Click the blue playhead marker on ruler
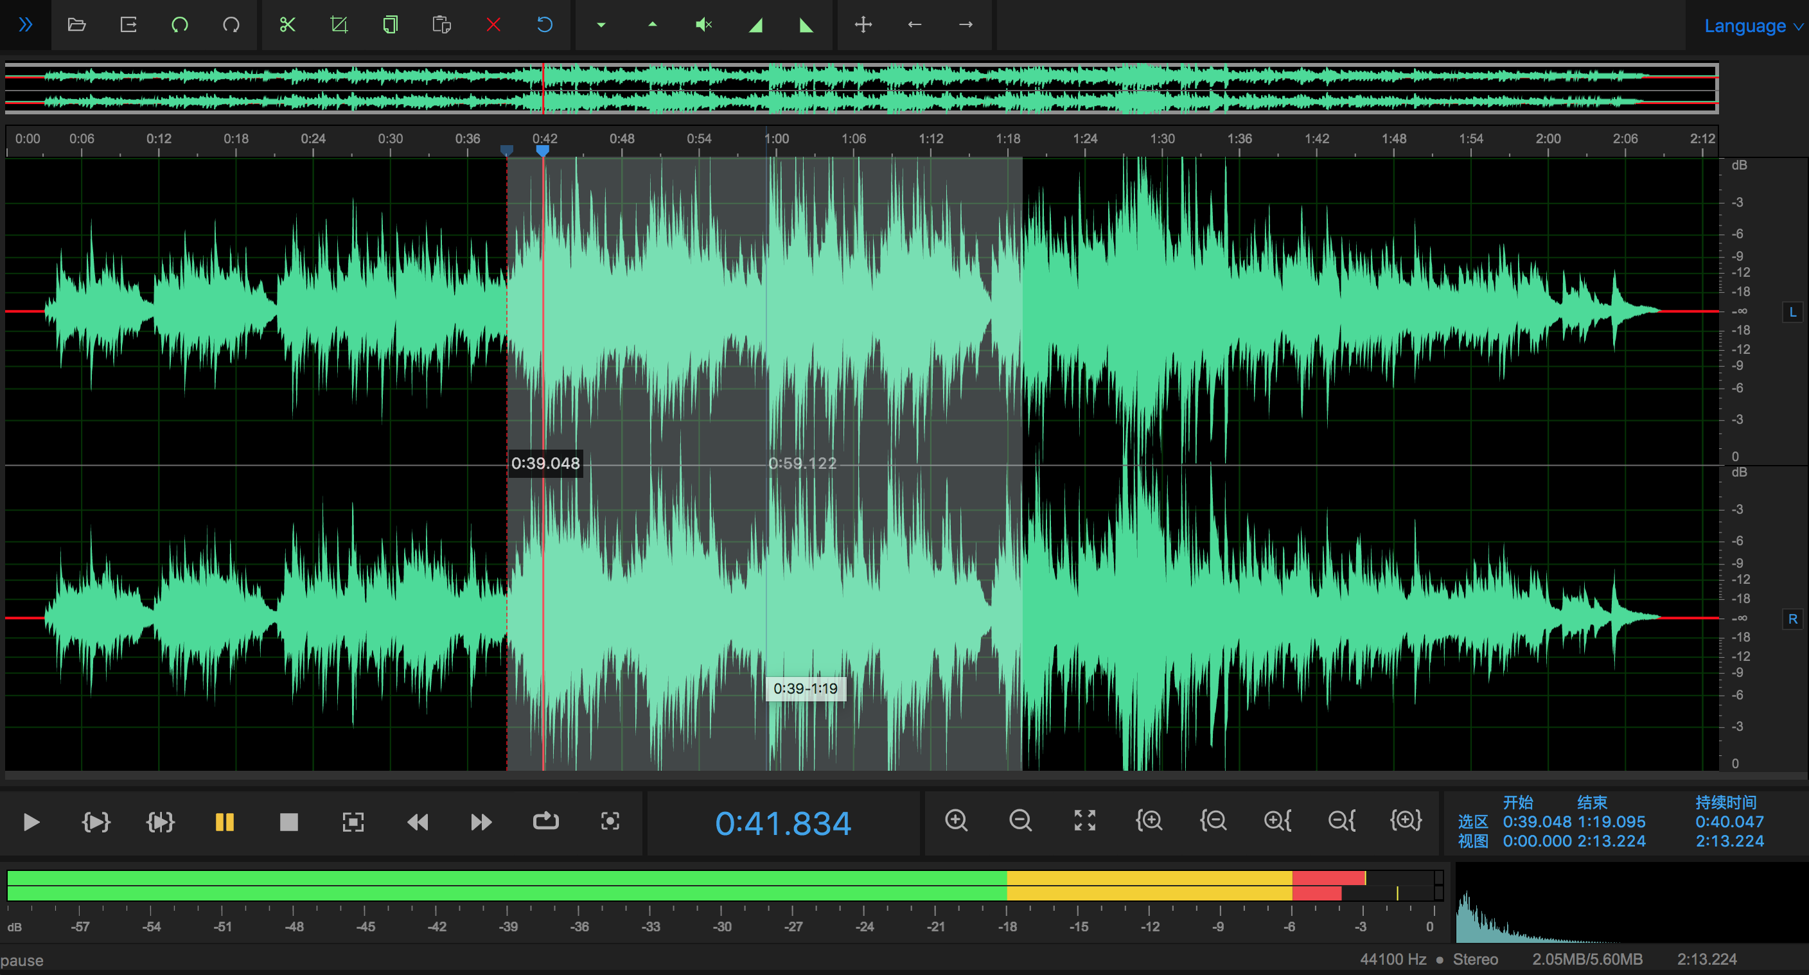 pos(542,150)
